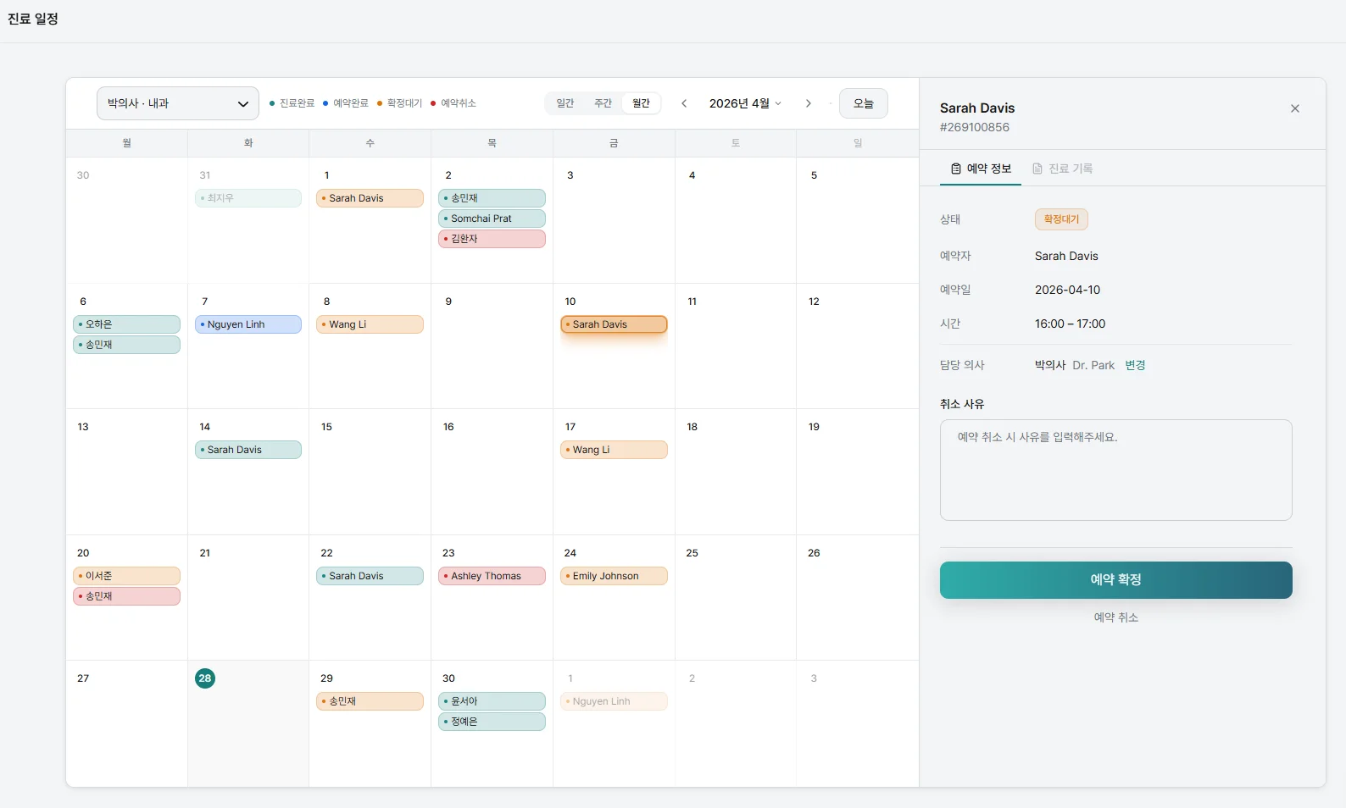
Task: Open Wang Li appointment on April 17
Action: pyautogui.click(x=614, y=450)
